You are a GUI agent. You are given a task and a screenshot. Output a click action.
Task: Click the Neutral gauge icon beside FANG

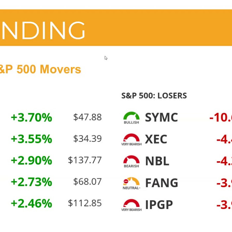click(x=132, y=183)
